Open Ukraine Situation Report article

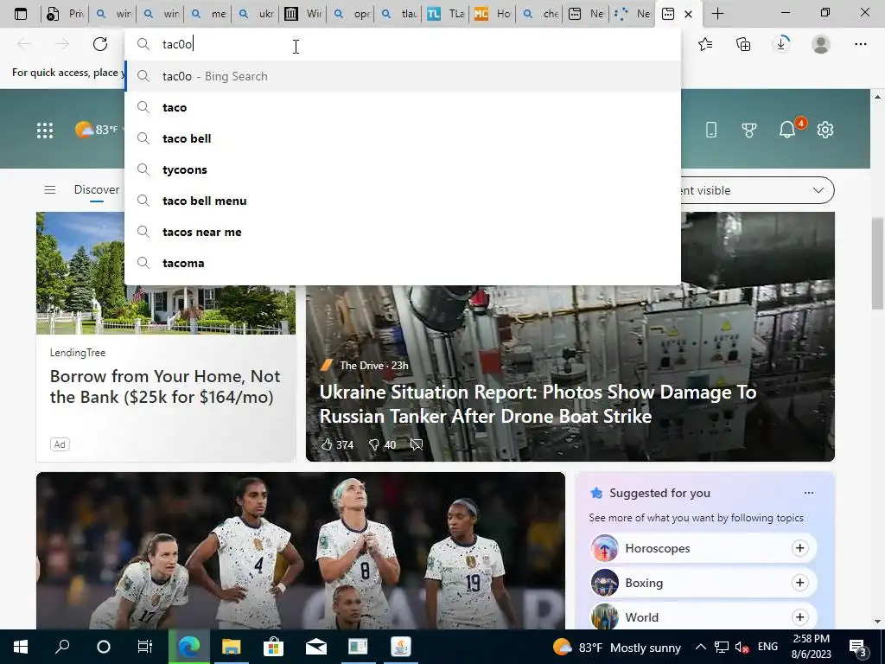click(538, 405)
